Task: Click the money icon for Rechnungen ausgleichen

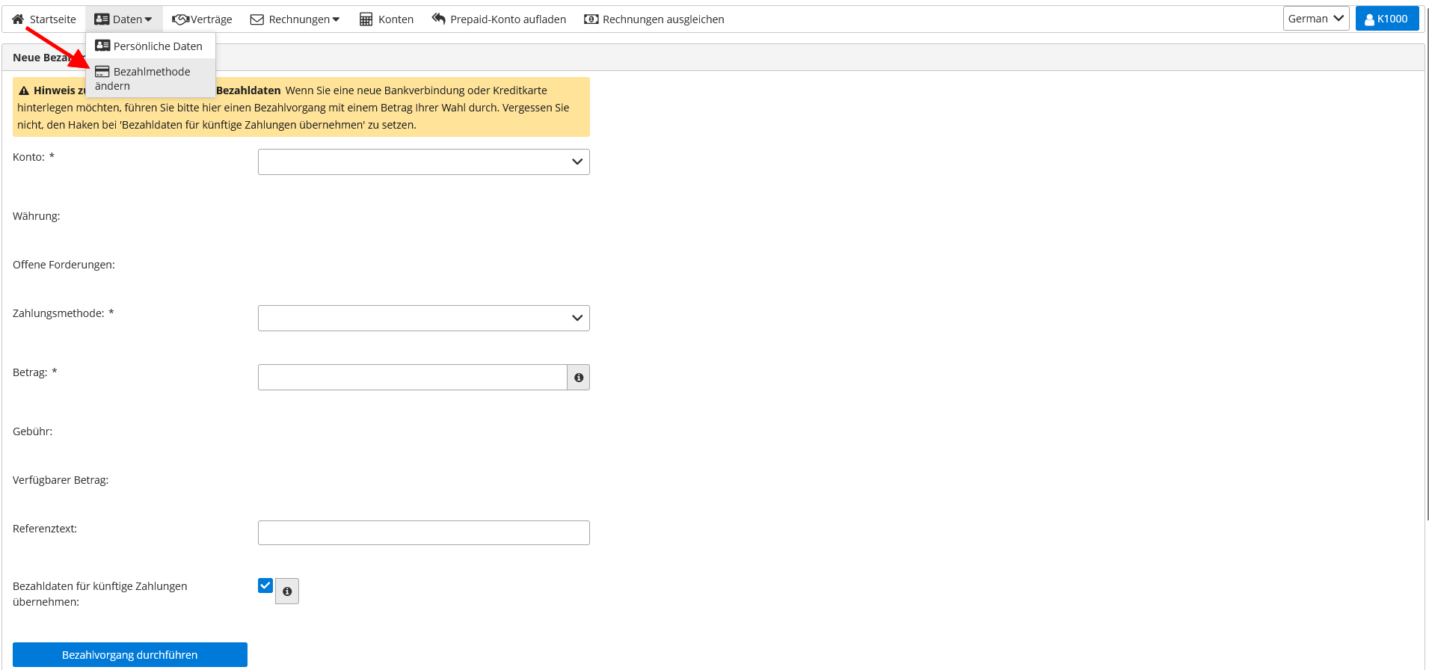Action: (591, 19)
